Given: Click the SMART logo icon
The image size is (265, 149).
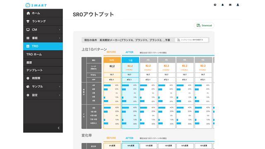Looking at the screenshot, I should tap(28, 5).
